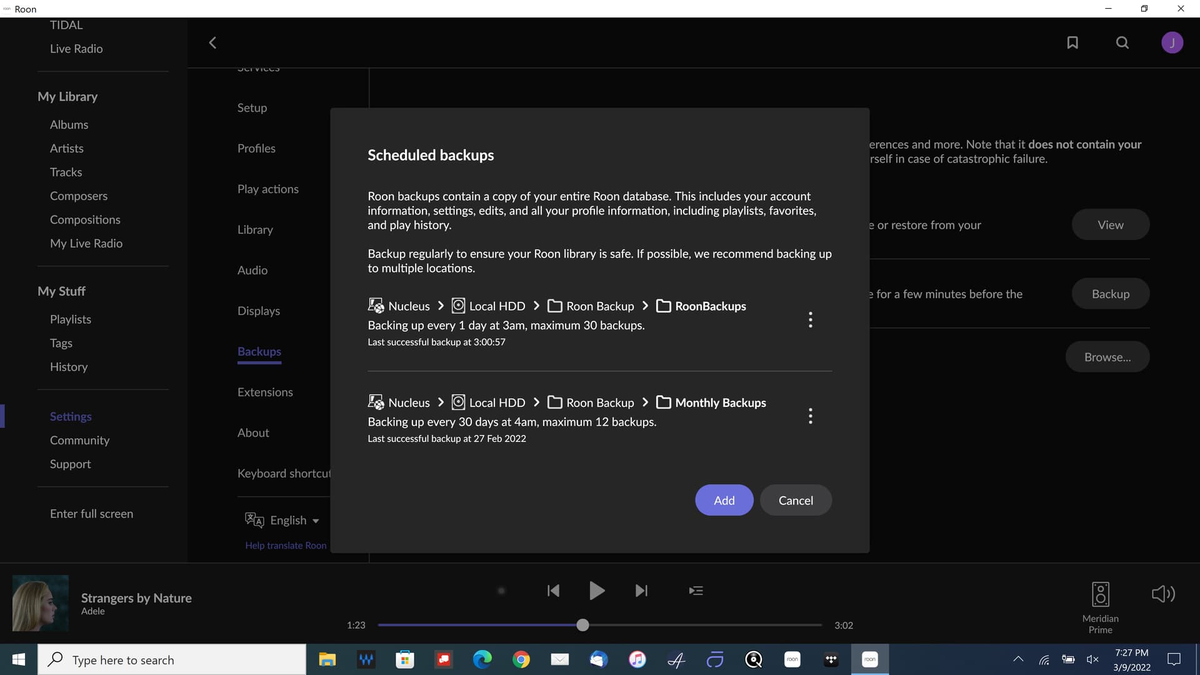The width and height of the screenshot is (1200, 675).
Task: Click the Strangers by Nature track title
Action: tap(136, 597)
